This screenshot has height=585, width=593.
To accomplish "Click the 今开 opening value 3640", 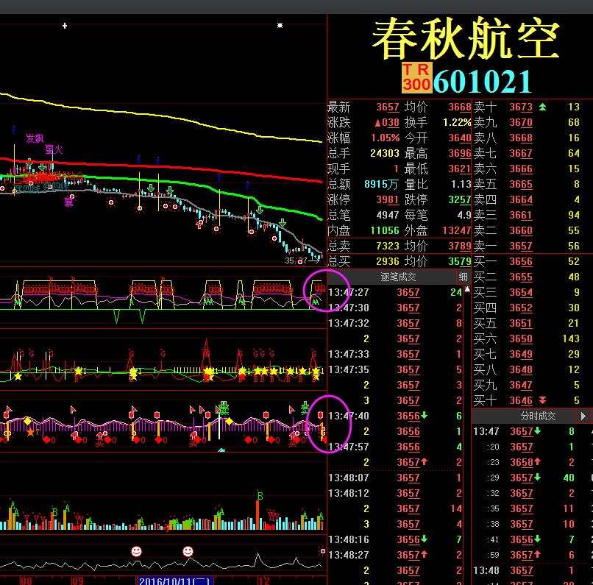I will click(x=460, y=138).
